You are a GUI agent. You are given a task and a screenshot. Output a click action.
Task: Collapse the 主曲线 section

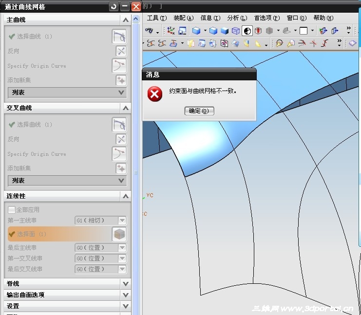pos(126,20)
